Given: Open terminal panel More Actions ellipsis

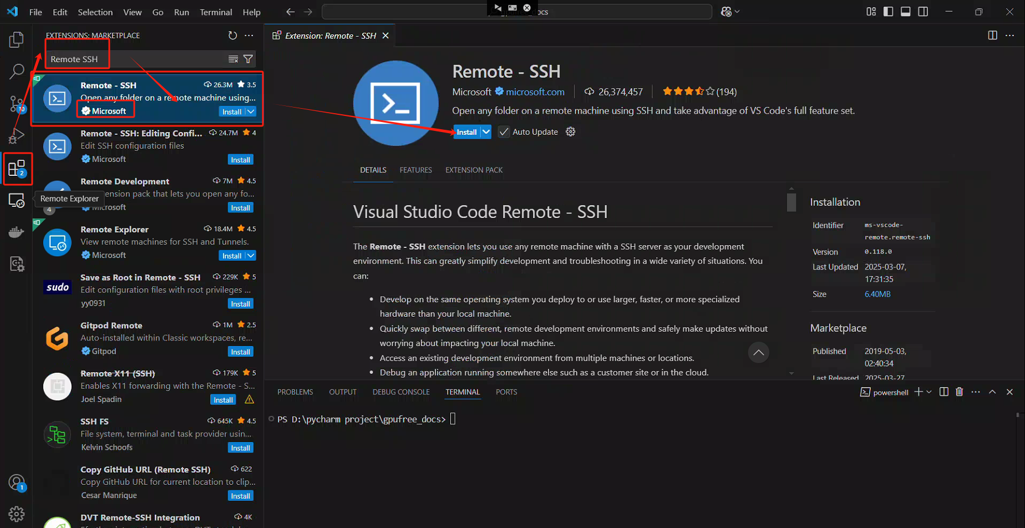Looking at the screenshot, I should point(976,392).
